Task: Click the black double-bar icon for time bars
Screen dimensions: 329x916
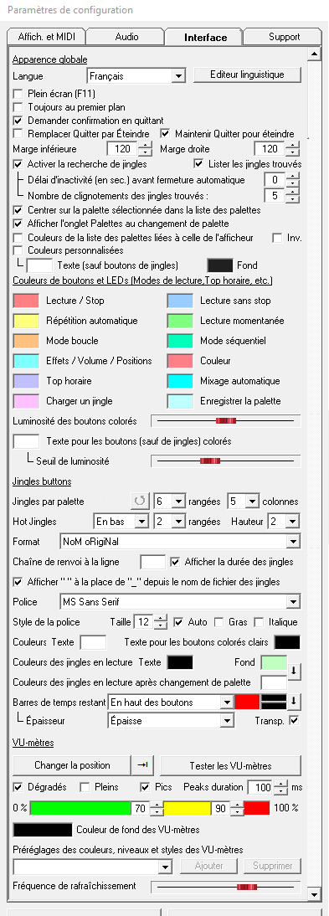Action: [274, 702]
